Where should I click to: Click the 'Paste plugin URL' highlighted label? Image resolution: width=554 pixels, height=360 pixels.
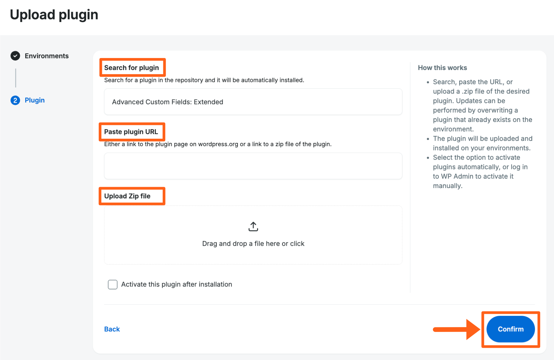click(x=131, y=132)
